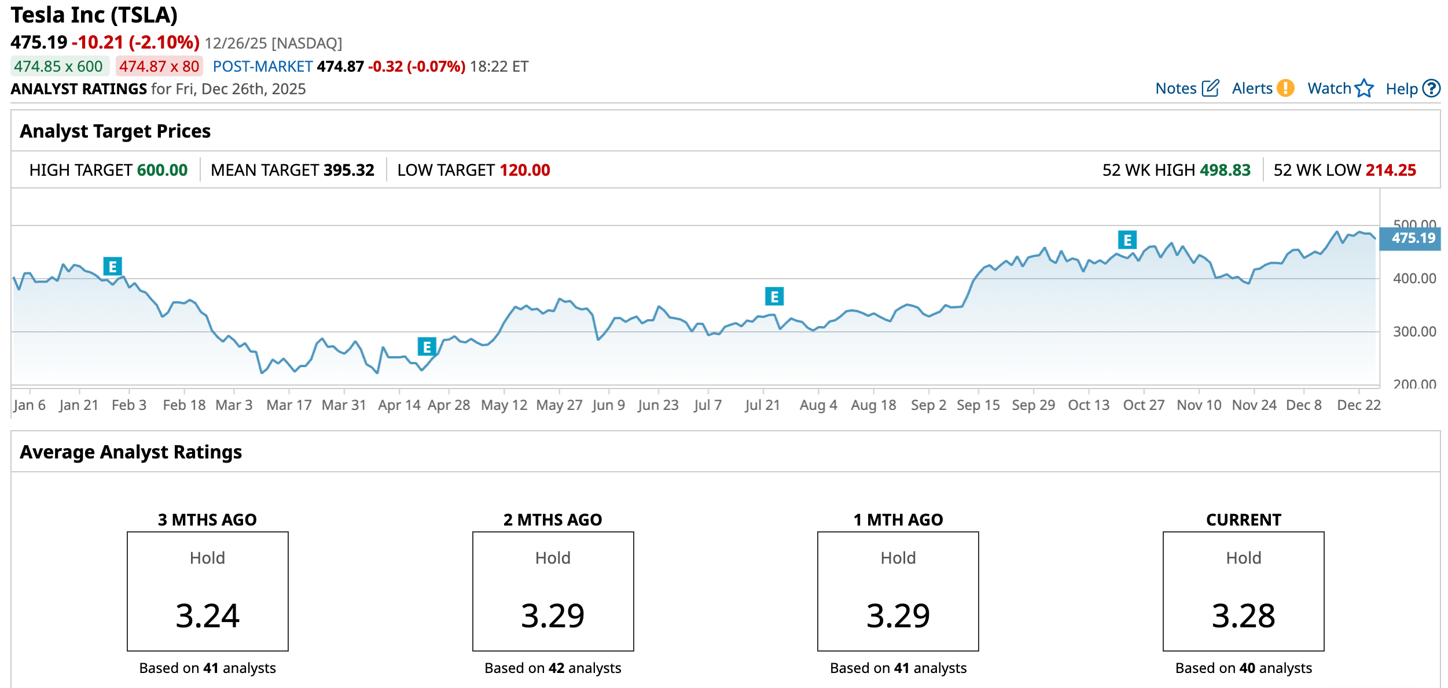The height and width of the screenshot is (688, 1448).
Task: Click the Notes pencil edit icon
Action: coord(1210,88)
